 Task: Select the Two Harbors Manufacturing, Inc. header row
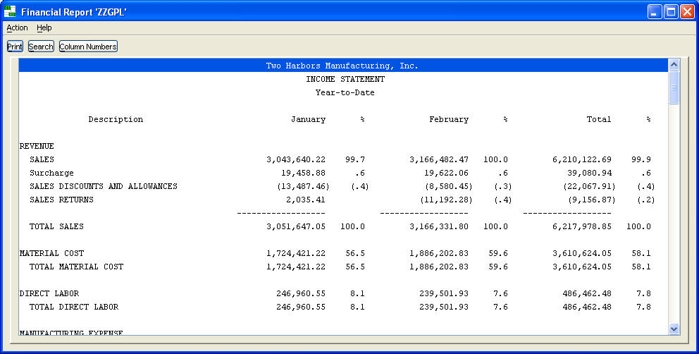tap(343, 66)
